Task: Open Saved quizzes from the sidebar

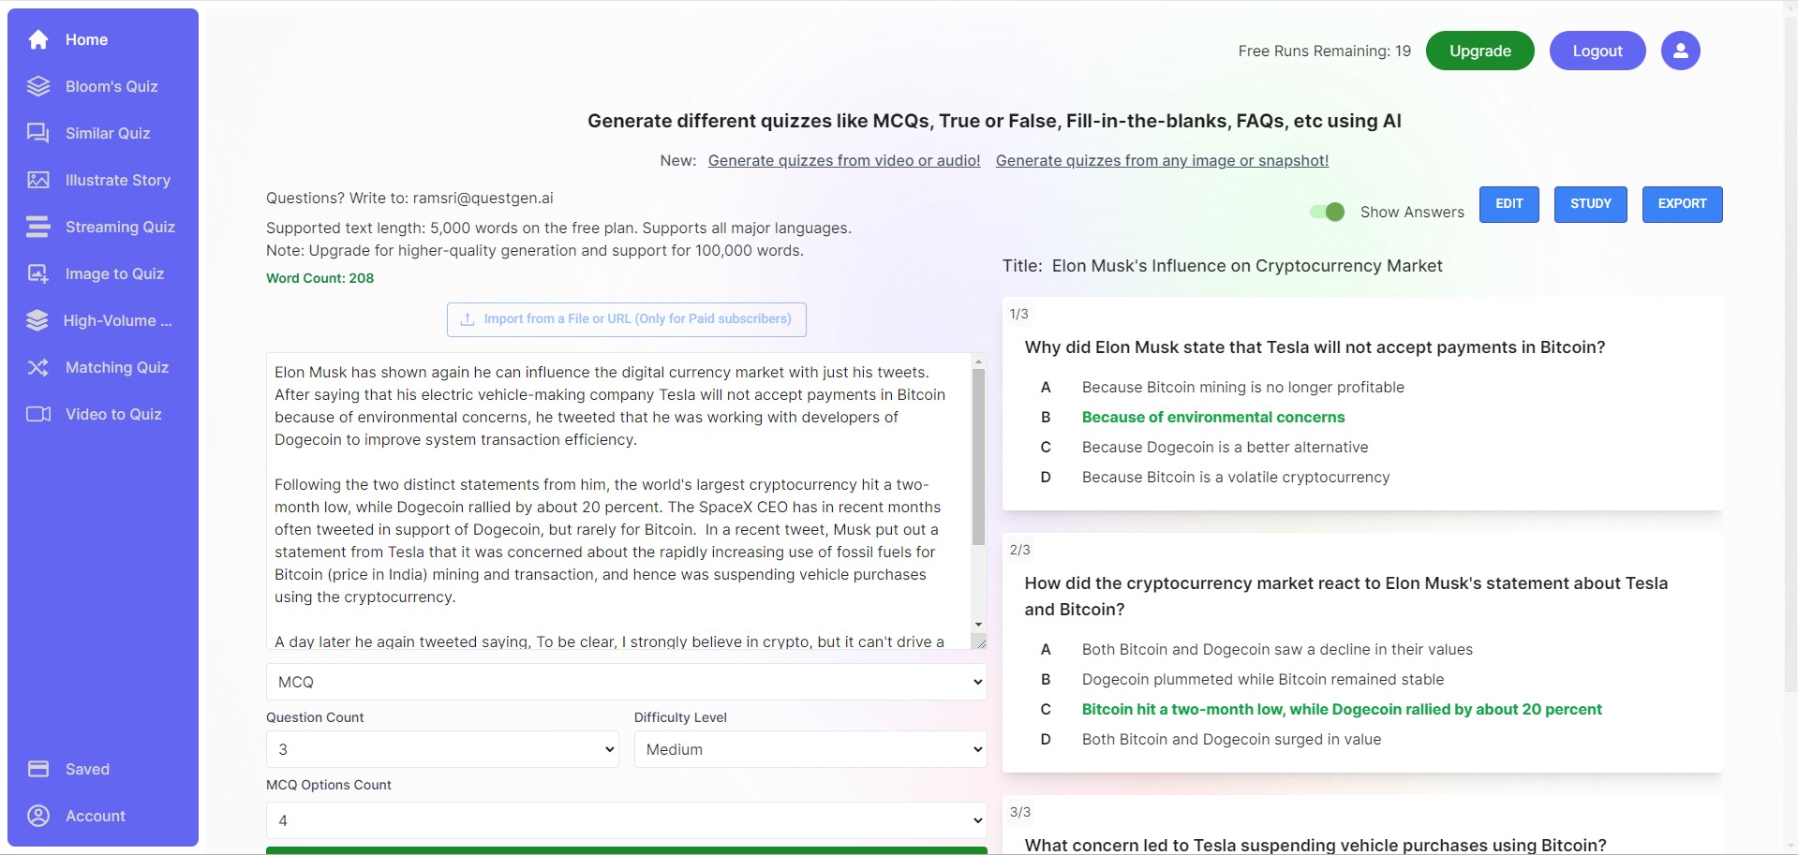Action: [x=103, y=769]
